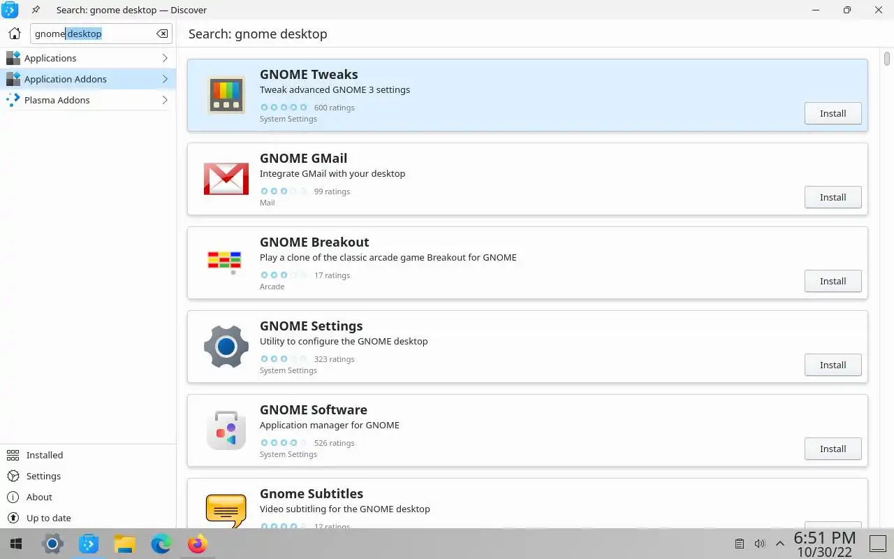This screenshot has height=559, width=894.
Task: Open the Up to date page
Action: 88,518
